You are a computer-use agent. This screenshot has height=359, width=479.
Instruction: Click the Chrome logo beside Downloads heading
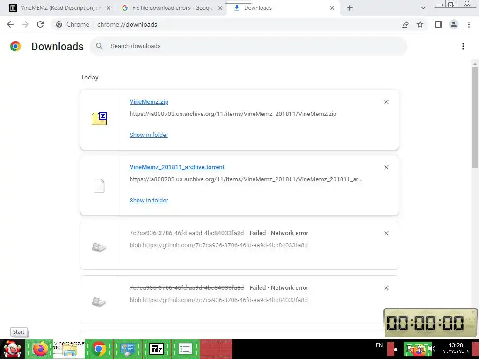(15, 46)
